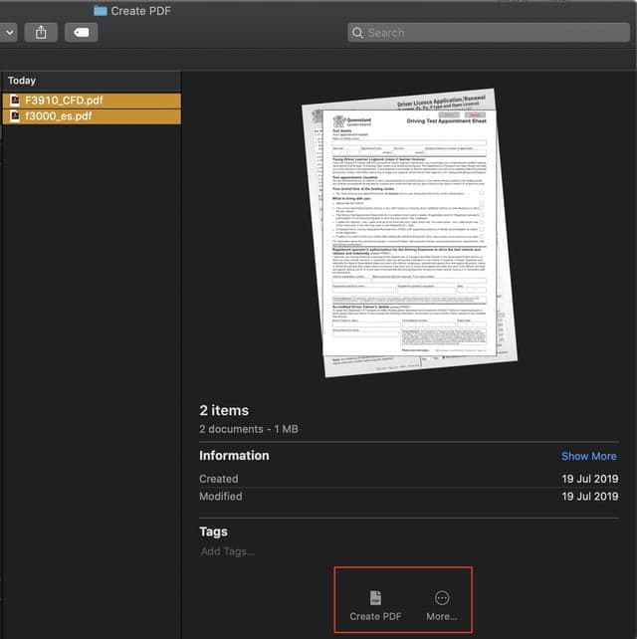Select the f3000_es.pdf file name

coord(59,116)
